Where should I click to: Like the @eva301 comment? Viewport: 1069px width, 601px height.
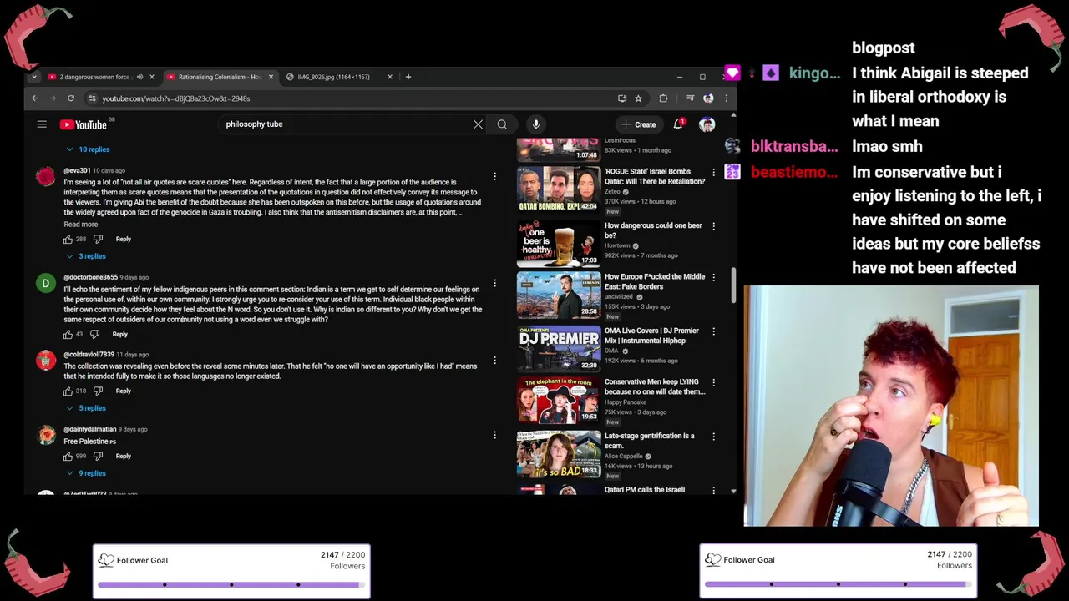68,239
